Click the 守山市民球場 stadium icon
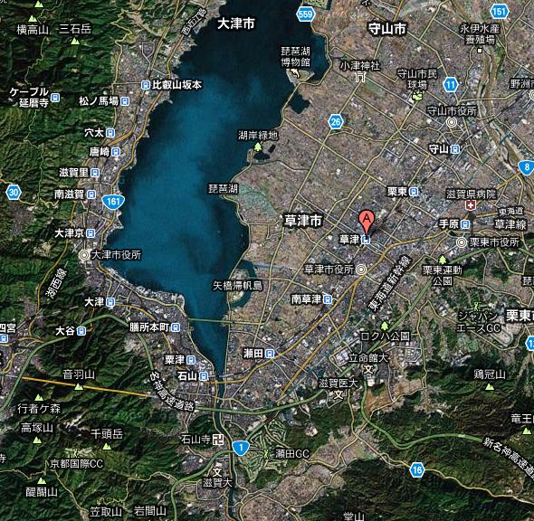534x521 pixels. click(x=416, y=96)
